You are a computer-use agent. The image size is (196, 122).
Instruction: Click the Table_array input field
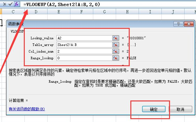click(84, 45)
